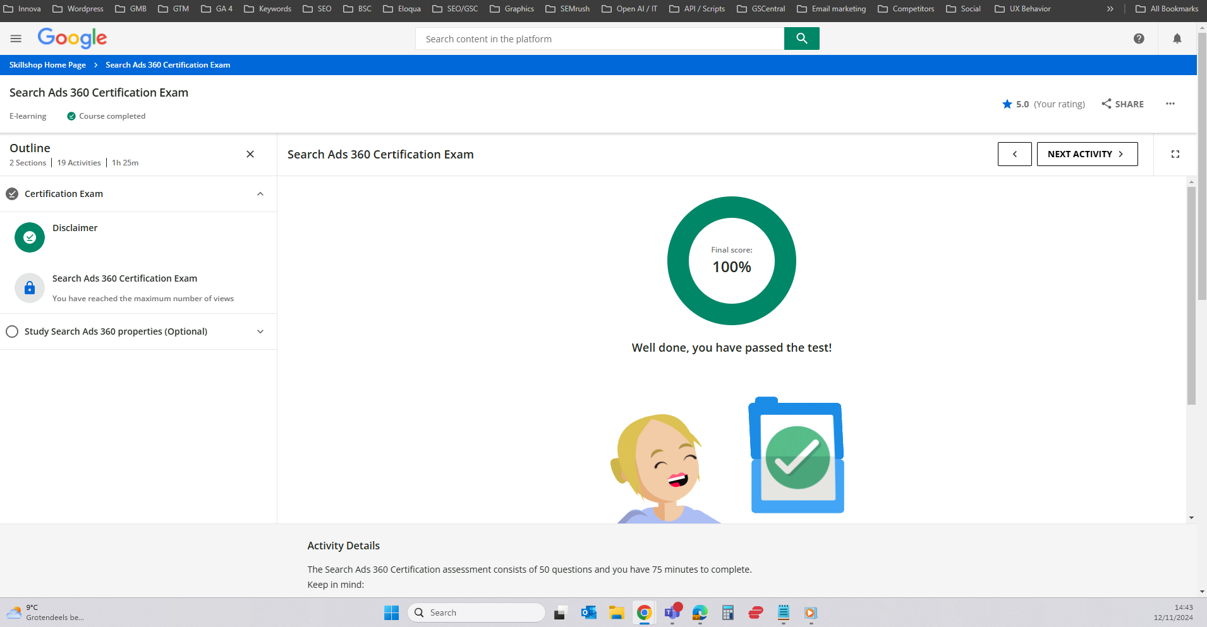Click the locked Search Ads 360 exam icon
The image size is (1207, 627).
click(x=30, y=288)
